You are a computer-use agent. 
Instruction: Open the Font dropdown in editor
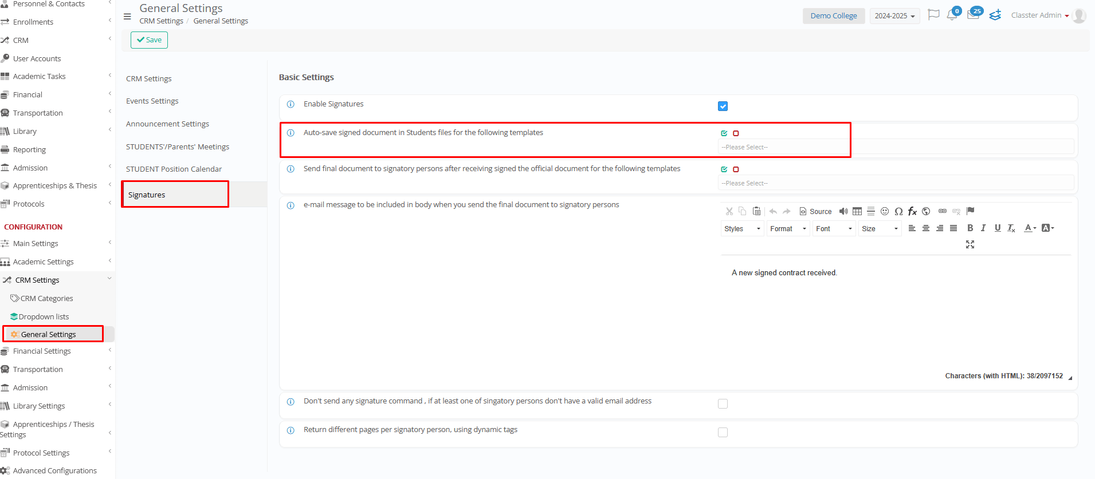tap(834, 229)
